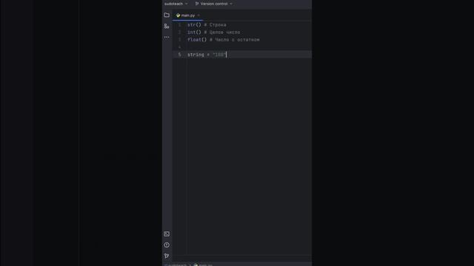
Task: Click the int() code on line 2
Action: tap(194, 33)
